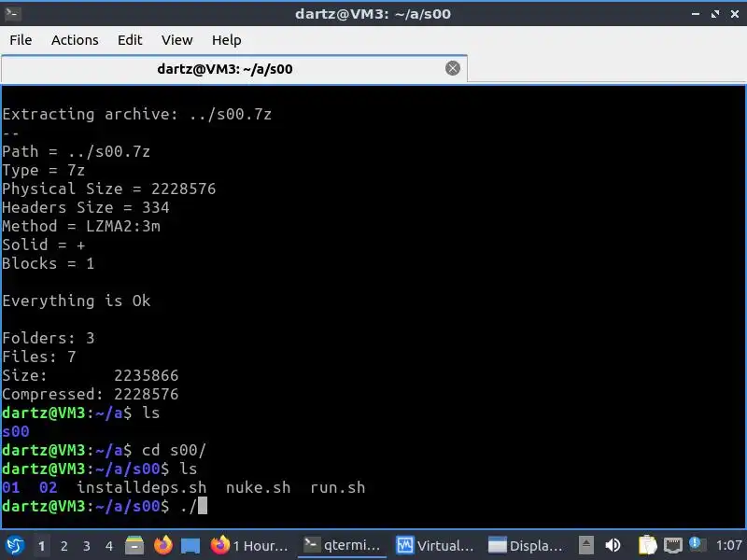Switch to workspace 2
Viewport: 747px width, 560px height.
pyautogui.click(x=63, y=546)
